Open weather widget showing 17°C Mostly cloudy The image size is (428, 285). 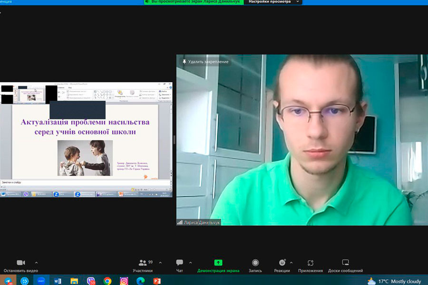pyautogui.click(x=394, y=281)
